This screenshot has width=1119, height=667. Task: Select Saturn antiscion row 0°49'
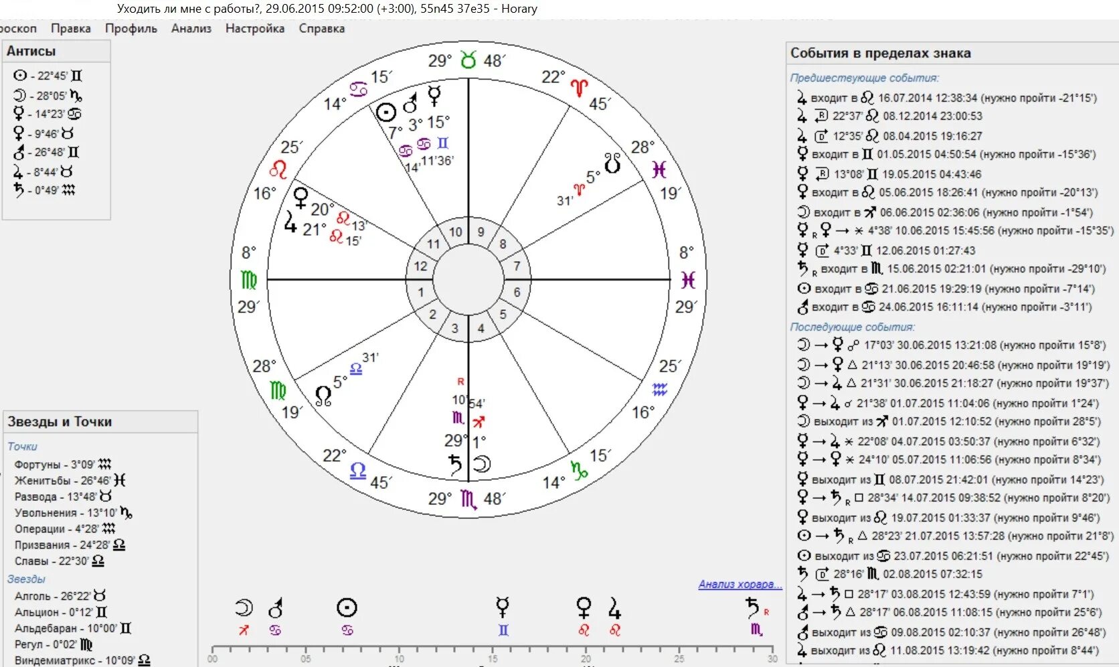(44, 190)
